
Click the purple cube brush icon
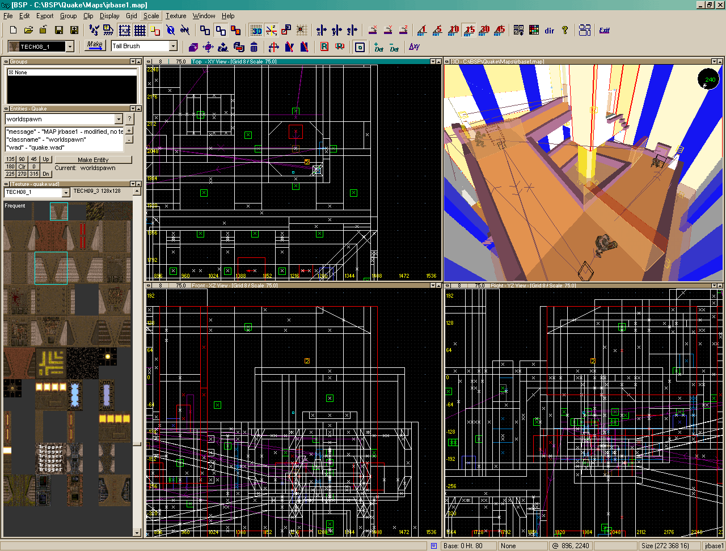pyautogui.click(x=193, y=46)
